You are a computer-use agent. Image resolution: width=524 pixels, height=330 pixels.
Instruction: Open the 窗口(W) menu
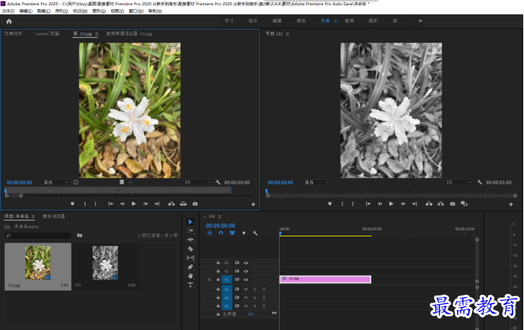pos(136,11)
